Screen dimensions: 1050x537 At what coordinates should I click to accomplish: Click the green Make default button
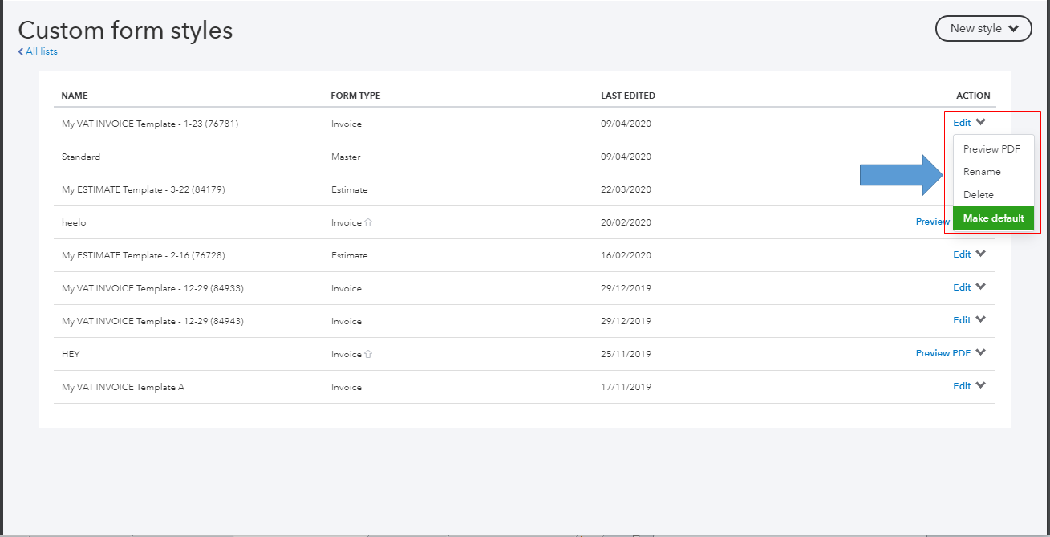[x=993, y=218]
